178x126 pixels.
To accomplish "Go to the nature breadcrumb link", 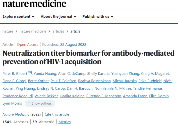I will tap(8, 31).
